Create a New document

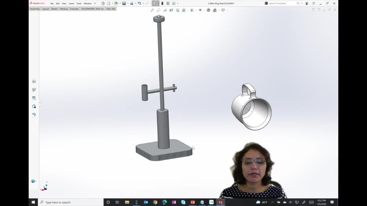coord(109,3)
